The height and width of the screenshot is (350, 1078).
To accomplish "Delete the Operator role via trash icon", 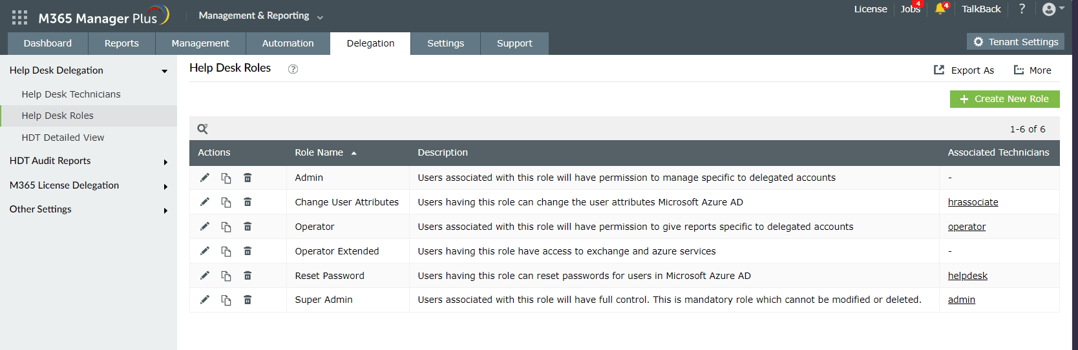I will tap(248, 227).
